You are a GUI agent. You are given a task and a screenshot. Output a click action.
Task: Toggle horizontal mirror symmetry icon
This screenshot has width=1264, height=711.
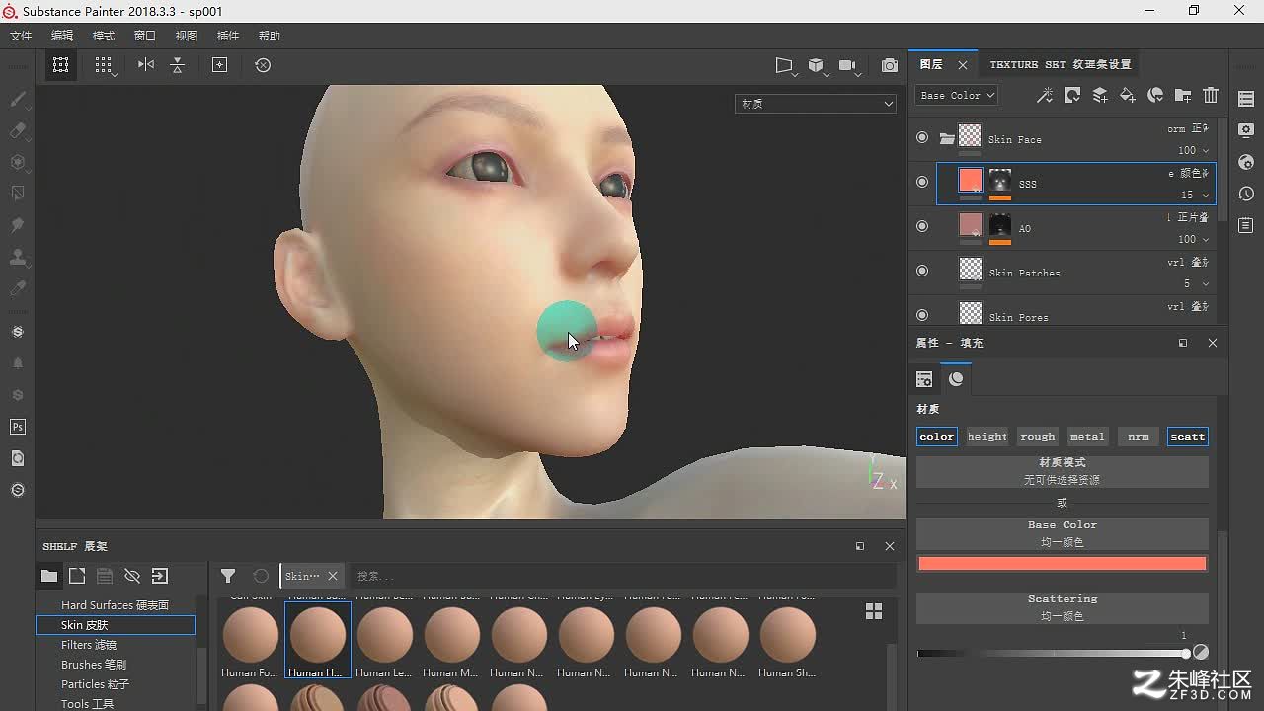click(x=146, y=65)
